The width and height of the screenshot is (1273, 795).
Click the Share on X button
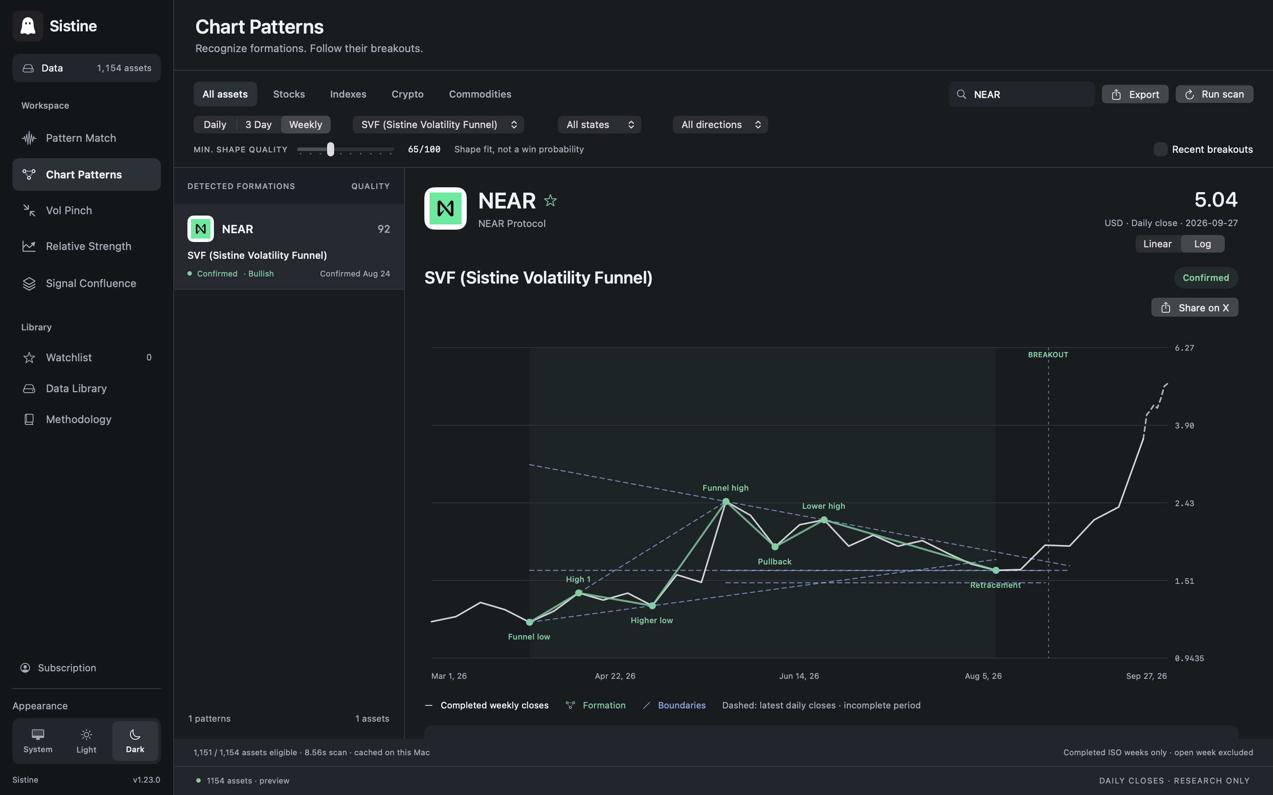(1195, 307)
